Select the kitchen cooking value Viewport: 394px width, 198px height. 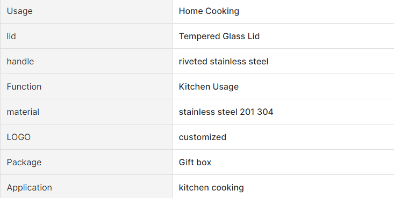coord(211,187)
